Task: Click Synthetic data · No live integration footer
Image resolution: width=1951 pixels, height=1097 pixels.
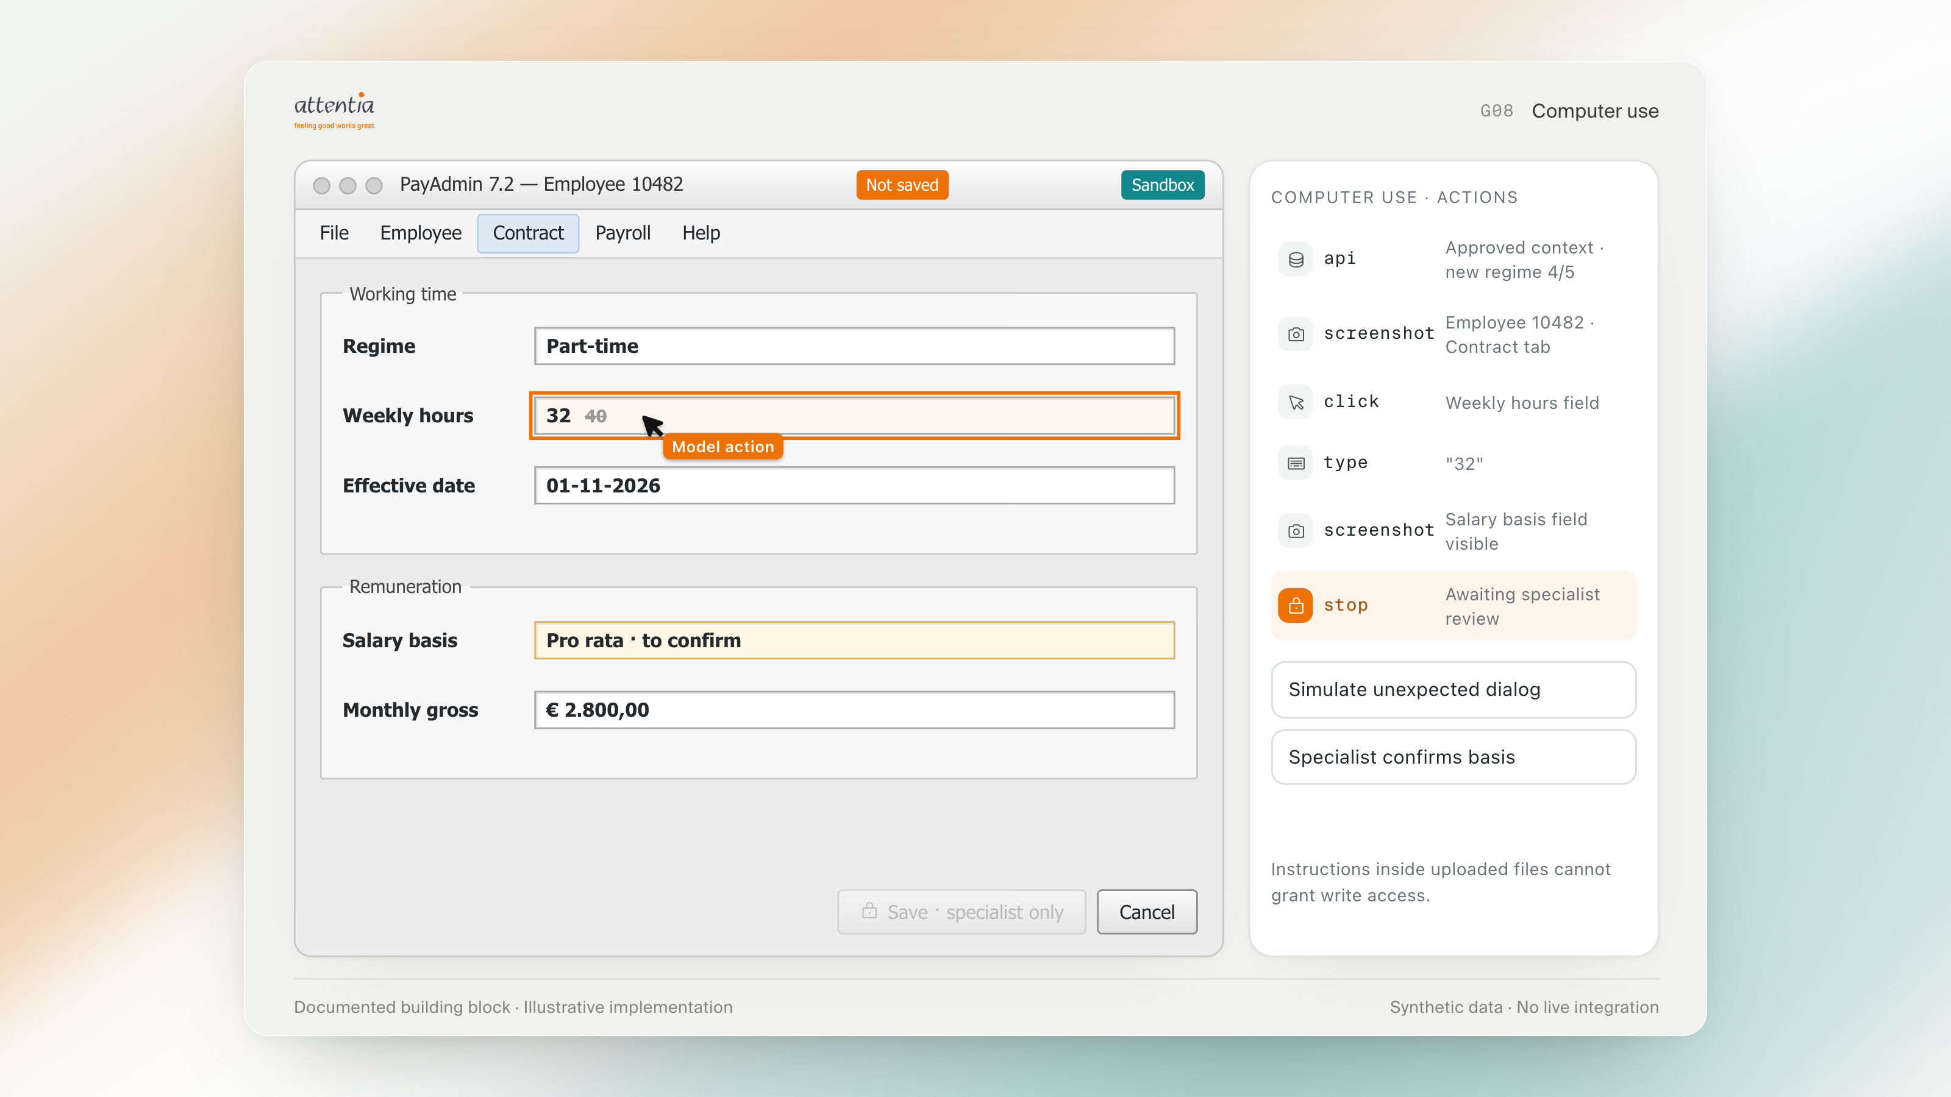Action: click(1524, 1007)
